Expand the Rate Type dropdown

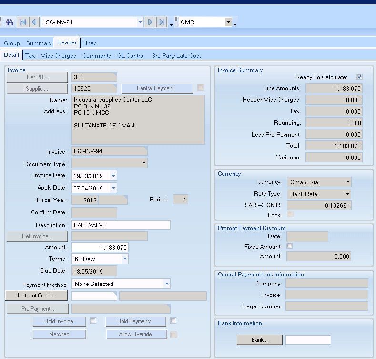click(348, 194)
